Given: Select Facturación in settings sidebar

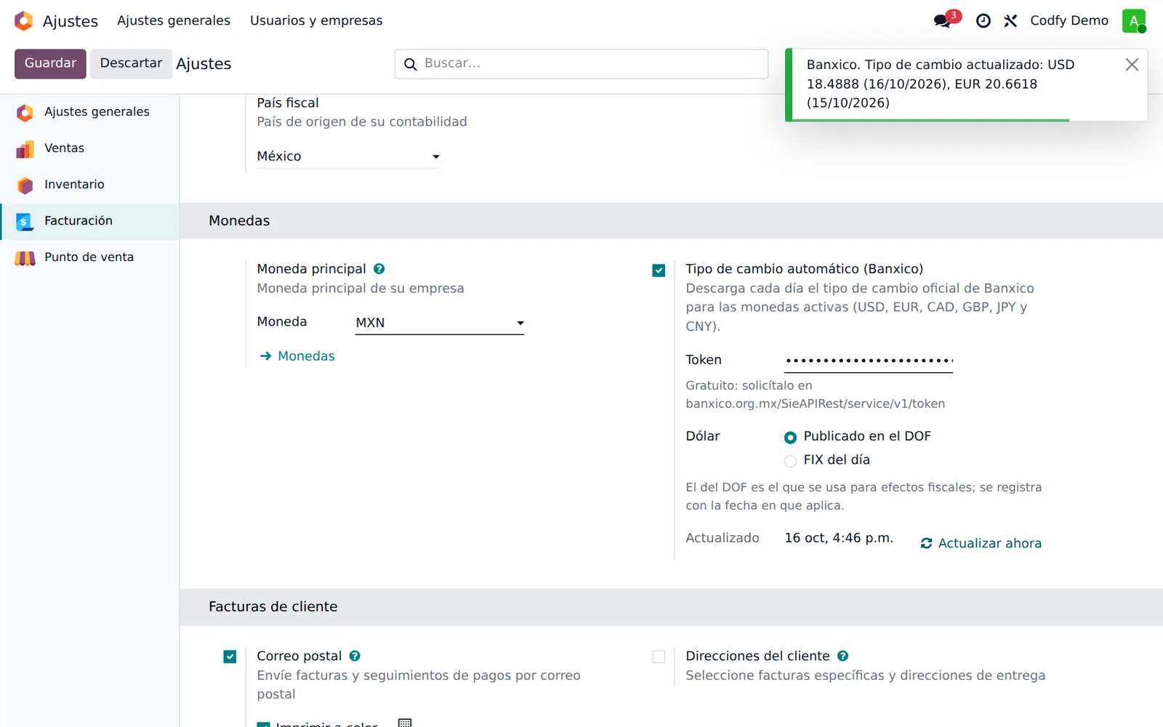Looking at the screenshot, I should point(90,221).
